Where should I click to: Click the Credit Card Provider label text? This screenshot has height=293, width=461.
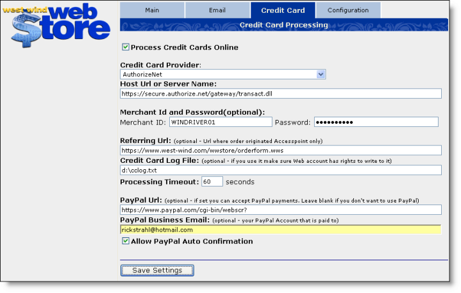(160, 65)
